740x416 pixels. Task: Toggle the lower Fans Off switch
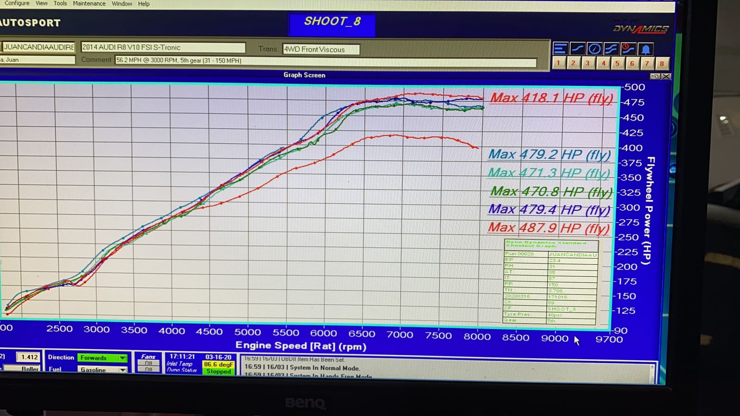[148, 369]
